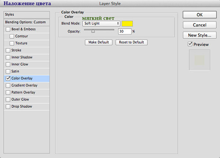Uncheck the Color Overlay checkbox
This screenshot has height=158, width=220.
[x=8, y=78]
